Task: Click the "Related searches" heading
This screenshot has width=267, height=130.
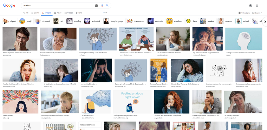Action: pyautogui.click(x=87, y=125)
